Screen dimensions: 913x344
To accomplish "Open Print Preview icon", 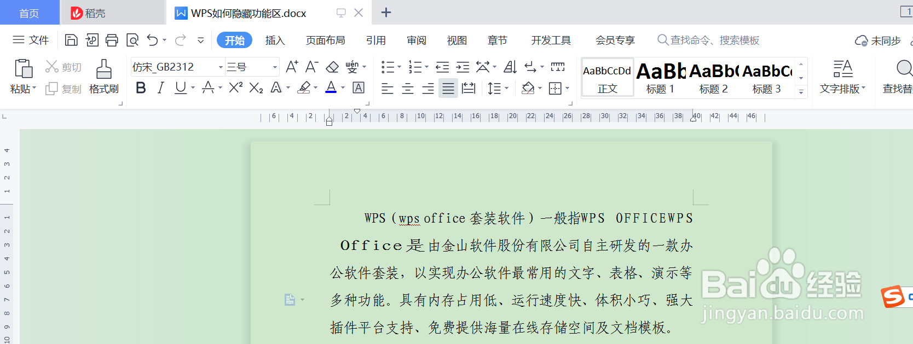I will tap(132, 40).
